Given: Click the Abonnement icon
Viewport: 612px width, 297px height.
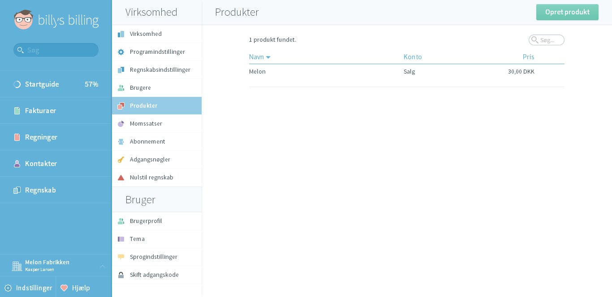Looking at the screenshot, I should tap(121, 142).
